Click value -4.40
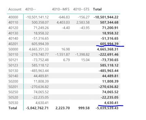 point(66,28)
